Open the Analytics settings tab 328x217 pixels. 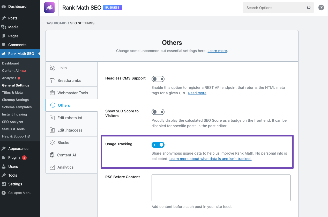coord(72,167)
